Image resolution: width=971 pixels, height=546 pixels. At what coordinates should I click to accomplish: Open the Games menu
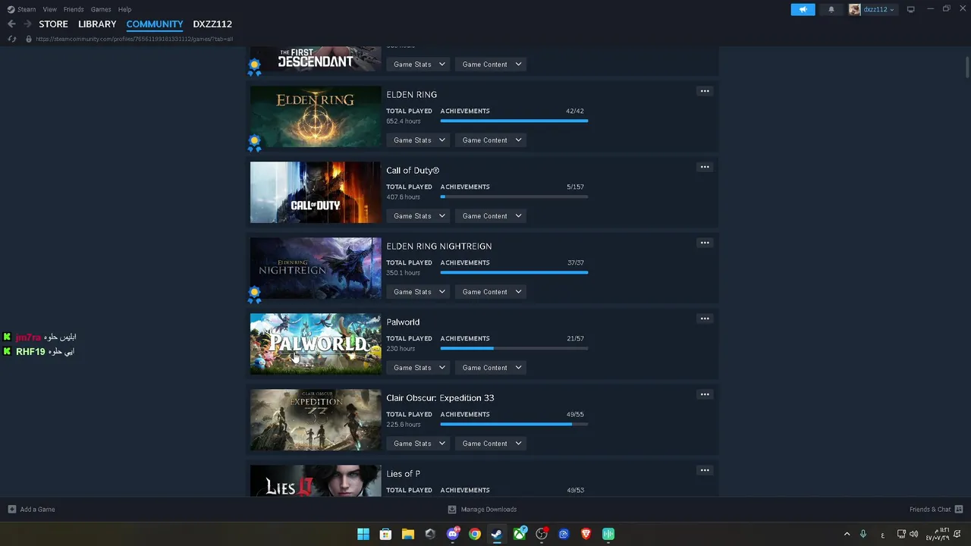point(101,9)
